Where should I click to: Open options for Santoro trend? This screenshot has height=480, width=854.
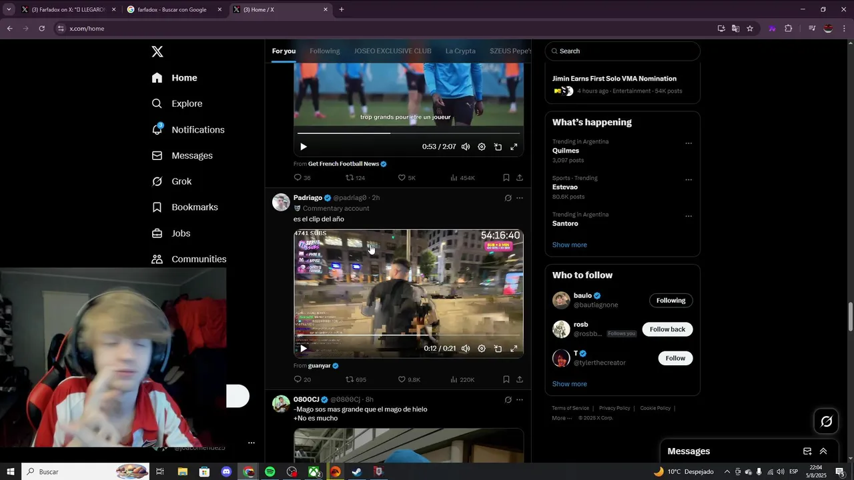click(x=689, y=217)
